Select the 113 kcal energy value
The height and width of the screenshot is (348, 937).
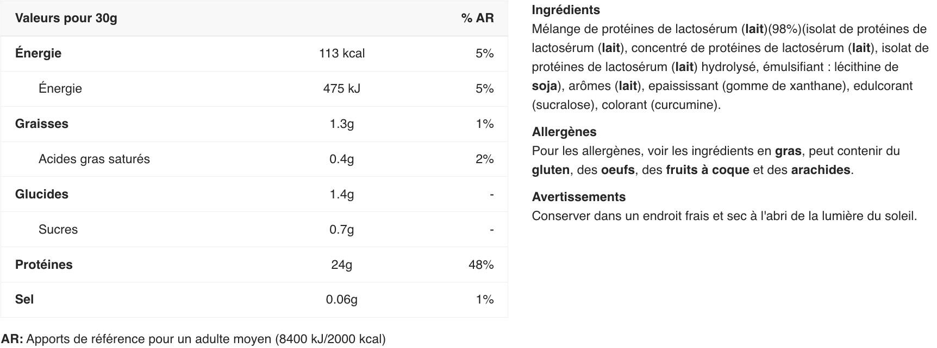coord(341,53)
